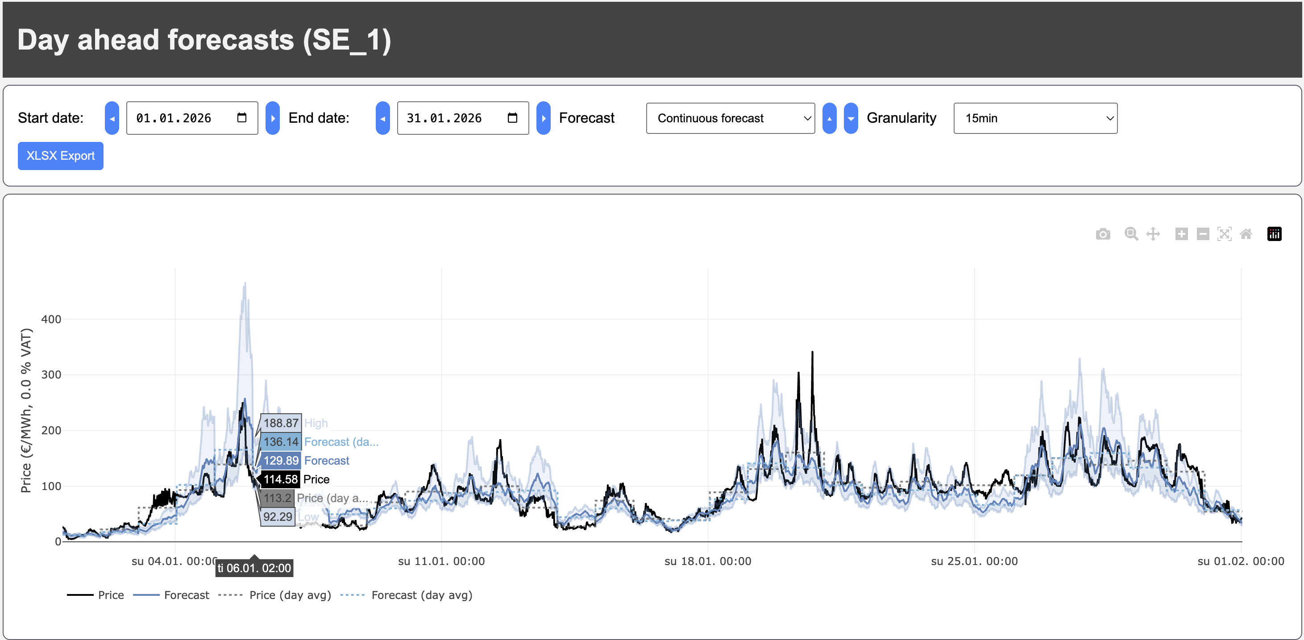
Task: Click the XLSX Export button
Action: pos(60,156)
